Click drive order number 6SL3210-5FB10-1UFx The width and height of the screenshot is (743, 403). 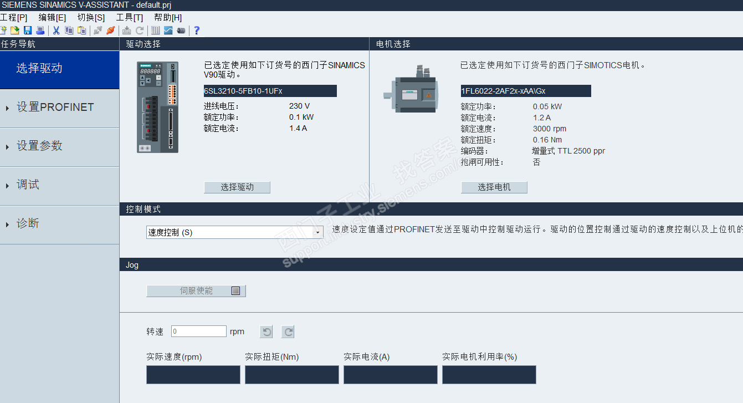coord(270,91)
